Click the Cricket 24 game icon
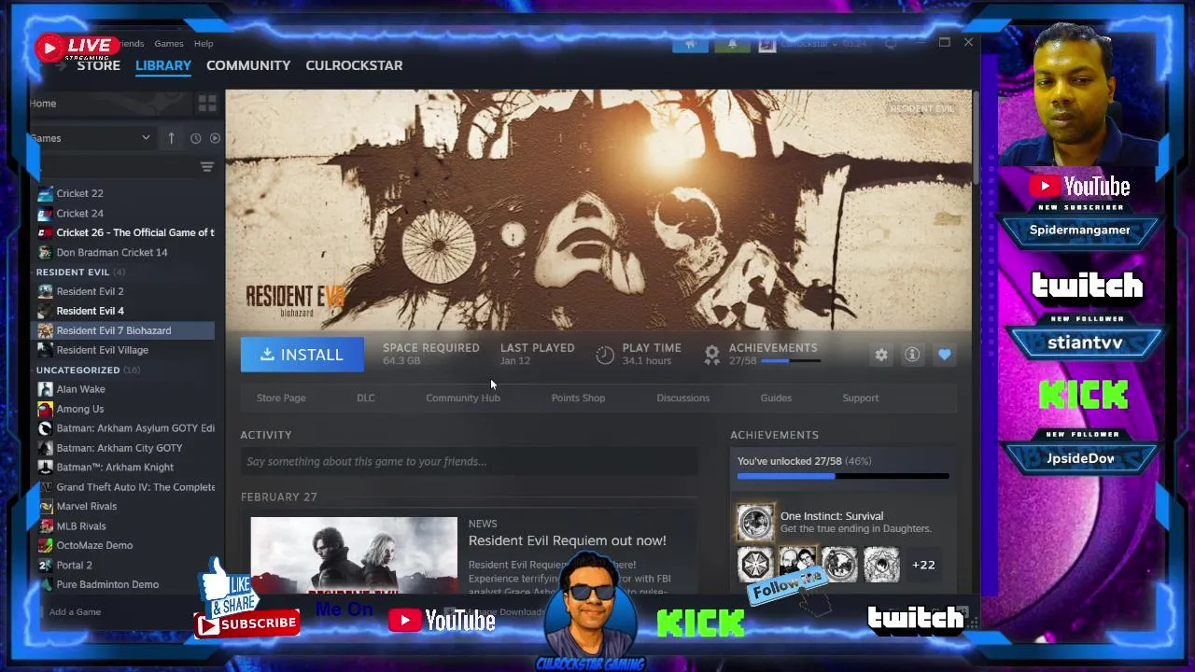Screen dimensions: 1195x672 [45, 213]
